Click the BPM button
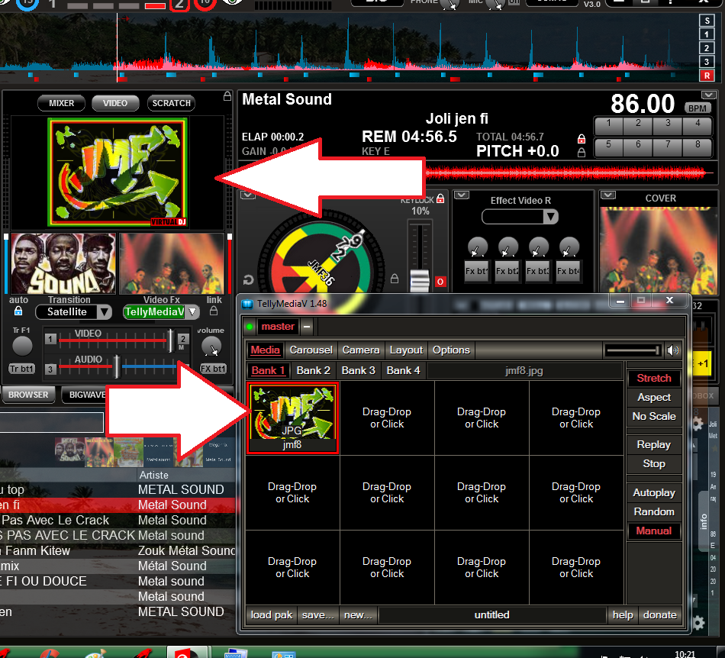The image size is (725, 658). [698, 108]
